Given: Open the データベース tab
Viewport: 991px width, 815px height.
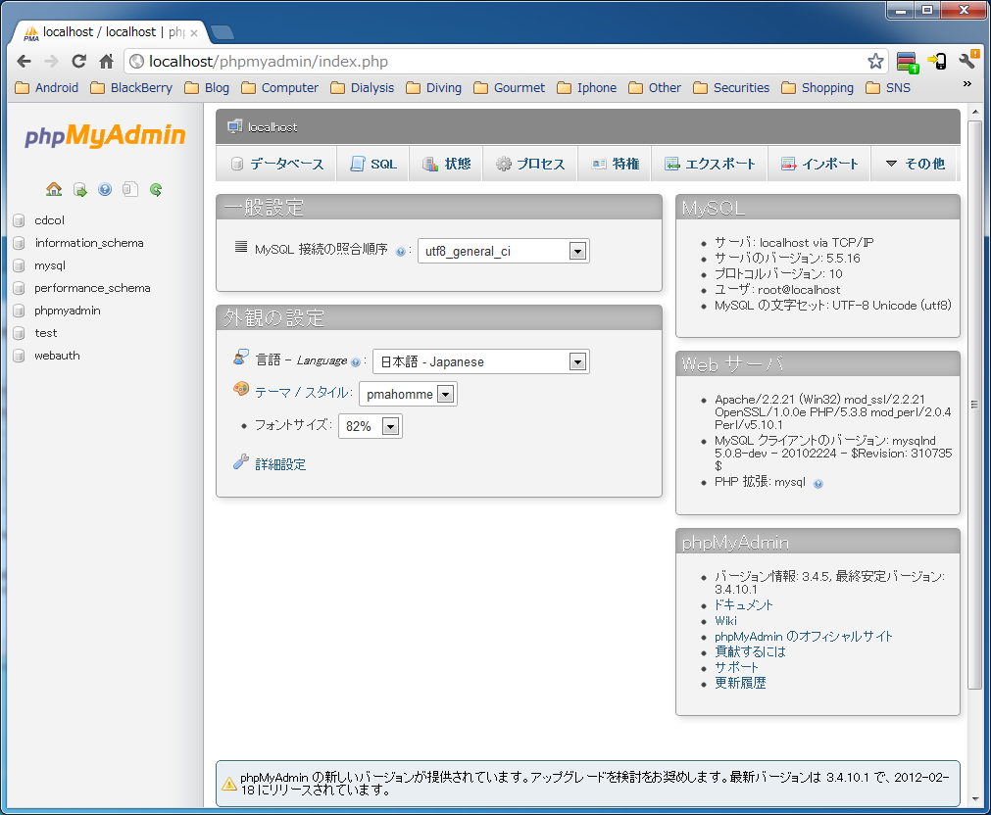Looking at the screenshot, I should pyautogui.click(x=276, y=164).
